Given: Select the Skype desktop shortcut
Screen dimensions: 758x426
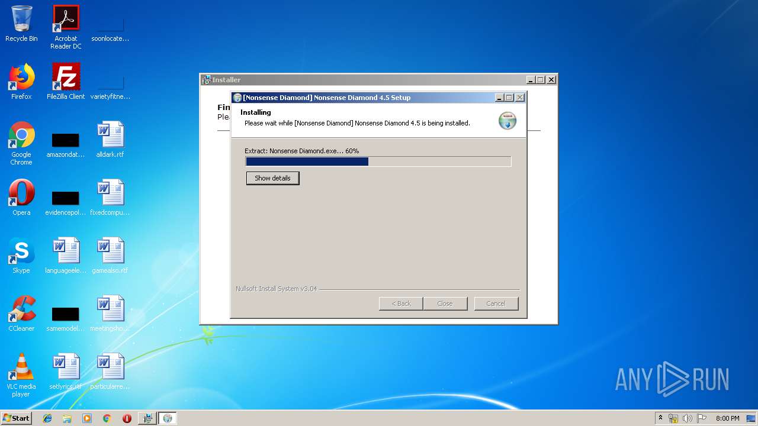Looking at the screenshot, I should pos(21,256).
